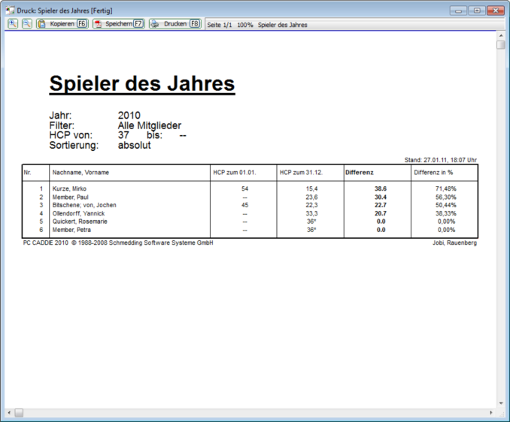Click 'Stand: 27.01.11, 18:07 Uhr' timestamp
The width and height of the screenshot is (510, 422).
(441, 160)
